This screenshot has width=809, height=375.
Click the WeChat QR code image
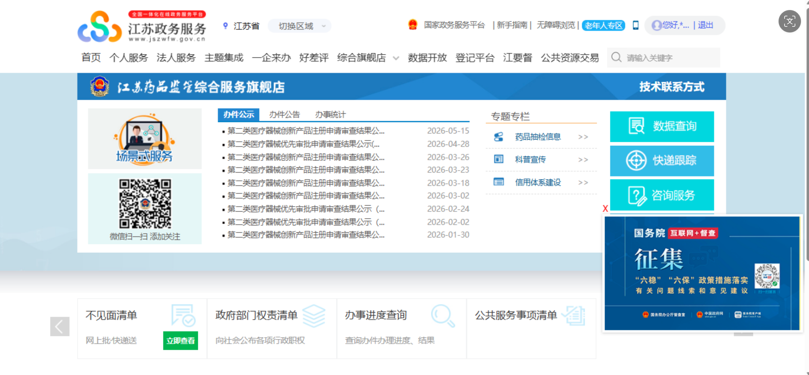click(x=145, y=204)
